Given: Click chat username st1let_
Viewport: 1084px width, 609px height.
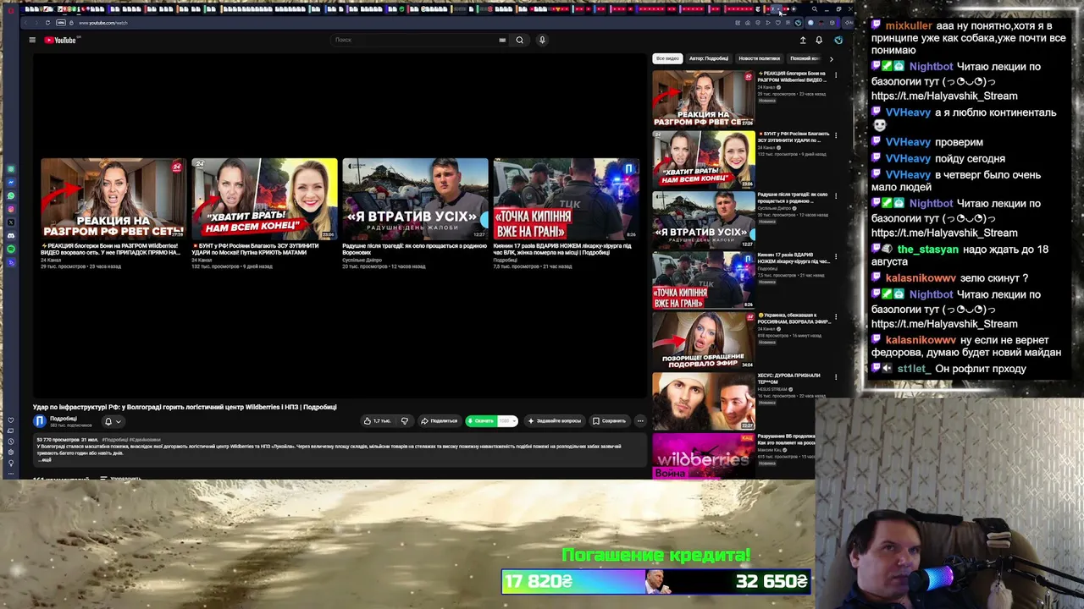Looking at the screenshot, I should pos(915,369).
